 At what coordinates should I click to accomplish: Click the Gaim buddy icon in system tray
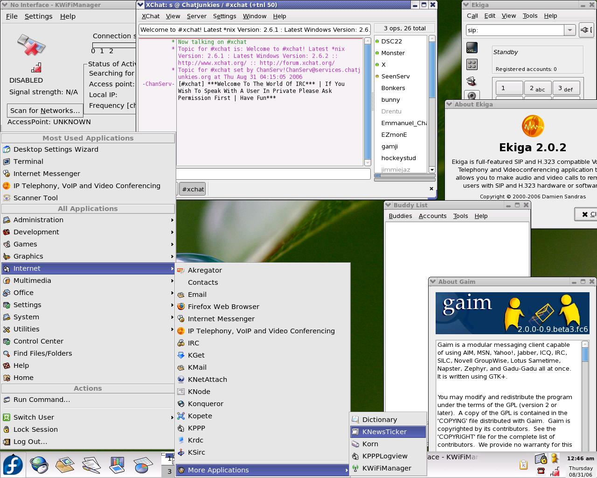(555, 458)
